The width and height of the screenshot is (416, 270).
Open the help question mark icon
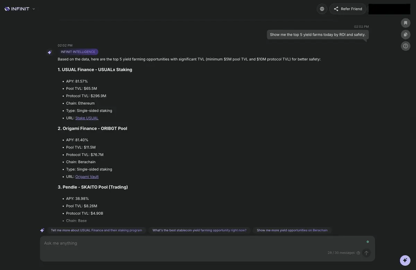click(x=406, y=46)
